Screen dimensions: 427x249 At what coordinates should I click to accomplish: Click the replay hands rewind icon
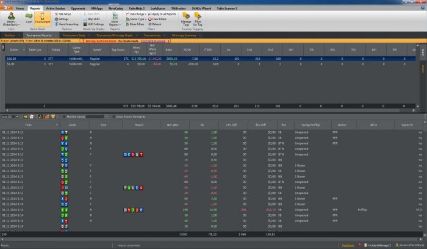pyautogui.click(x=26, y=117)
